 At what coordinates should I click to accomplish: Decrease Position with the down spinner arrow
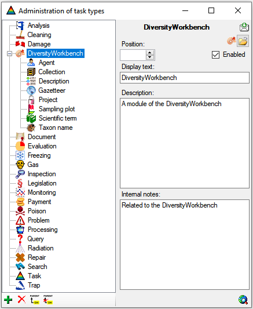pos(150,57)
